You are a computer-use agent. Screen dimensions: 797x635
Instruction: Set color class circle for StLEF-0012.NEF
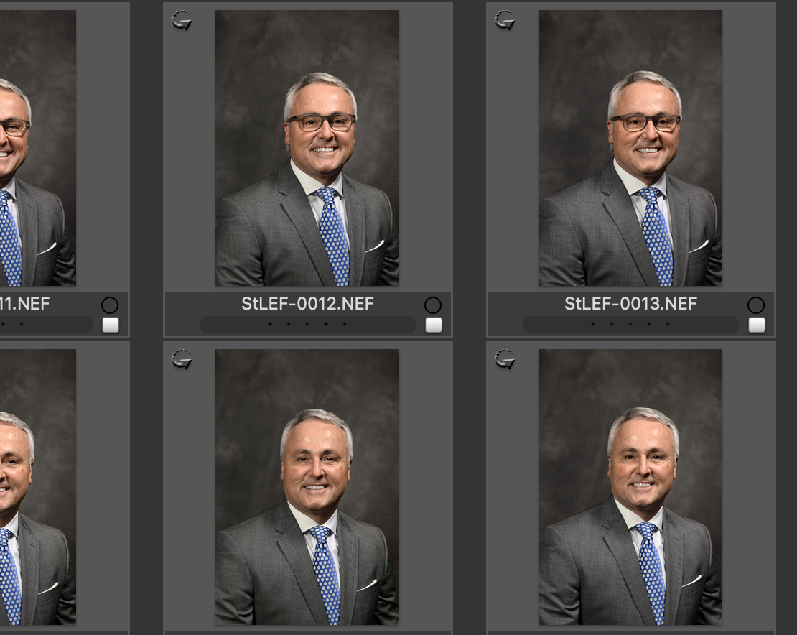(x=432, y=305)
